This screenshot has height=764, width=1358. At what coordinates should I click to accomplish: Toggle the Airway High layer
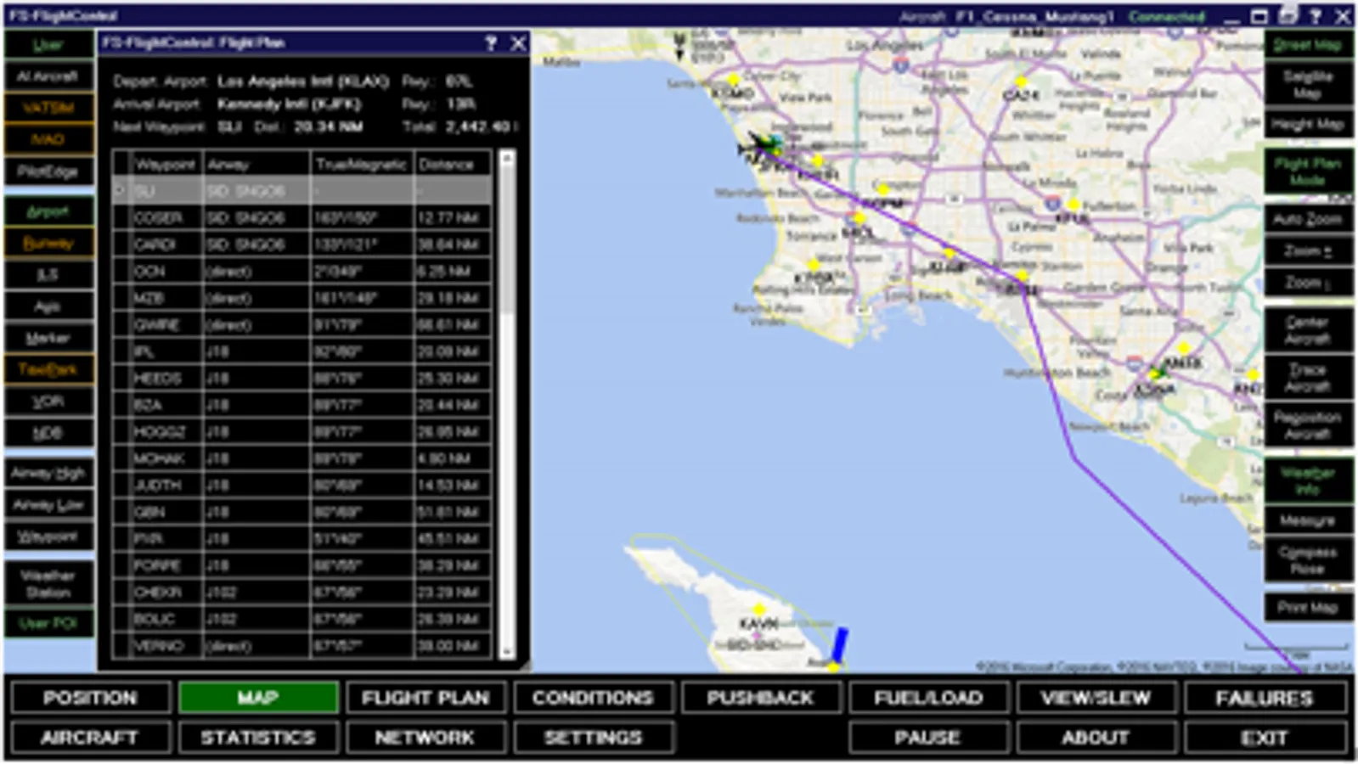pos(48,474)
